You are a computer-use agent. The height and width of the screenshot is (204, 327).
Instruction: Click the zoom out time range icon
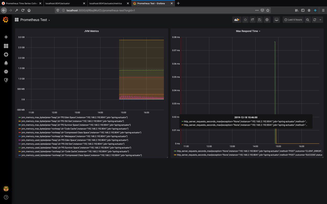point(308,20)
